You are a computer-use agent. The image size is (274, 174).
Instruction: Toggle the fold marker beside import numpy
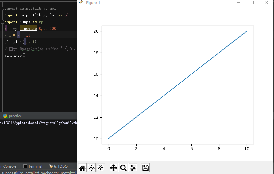[2, 22]
